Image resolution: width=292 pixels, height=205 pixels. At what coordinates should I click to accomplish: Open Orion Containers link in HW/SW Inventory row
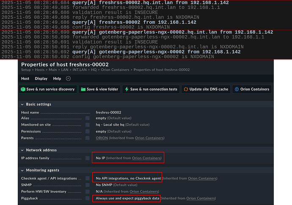pyautogui.click(x=144, y=191)
